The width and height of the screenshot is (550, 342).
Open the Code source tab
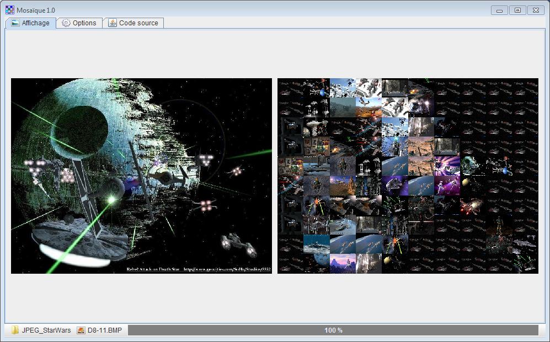pyautogui.click(x=134, y=23)
